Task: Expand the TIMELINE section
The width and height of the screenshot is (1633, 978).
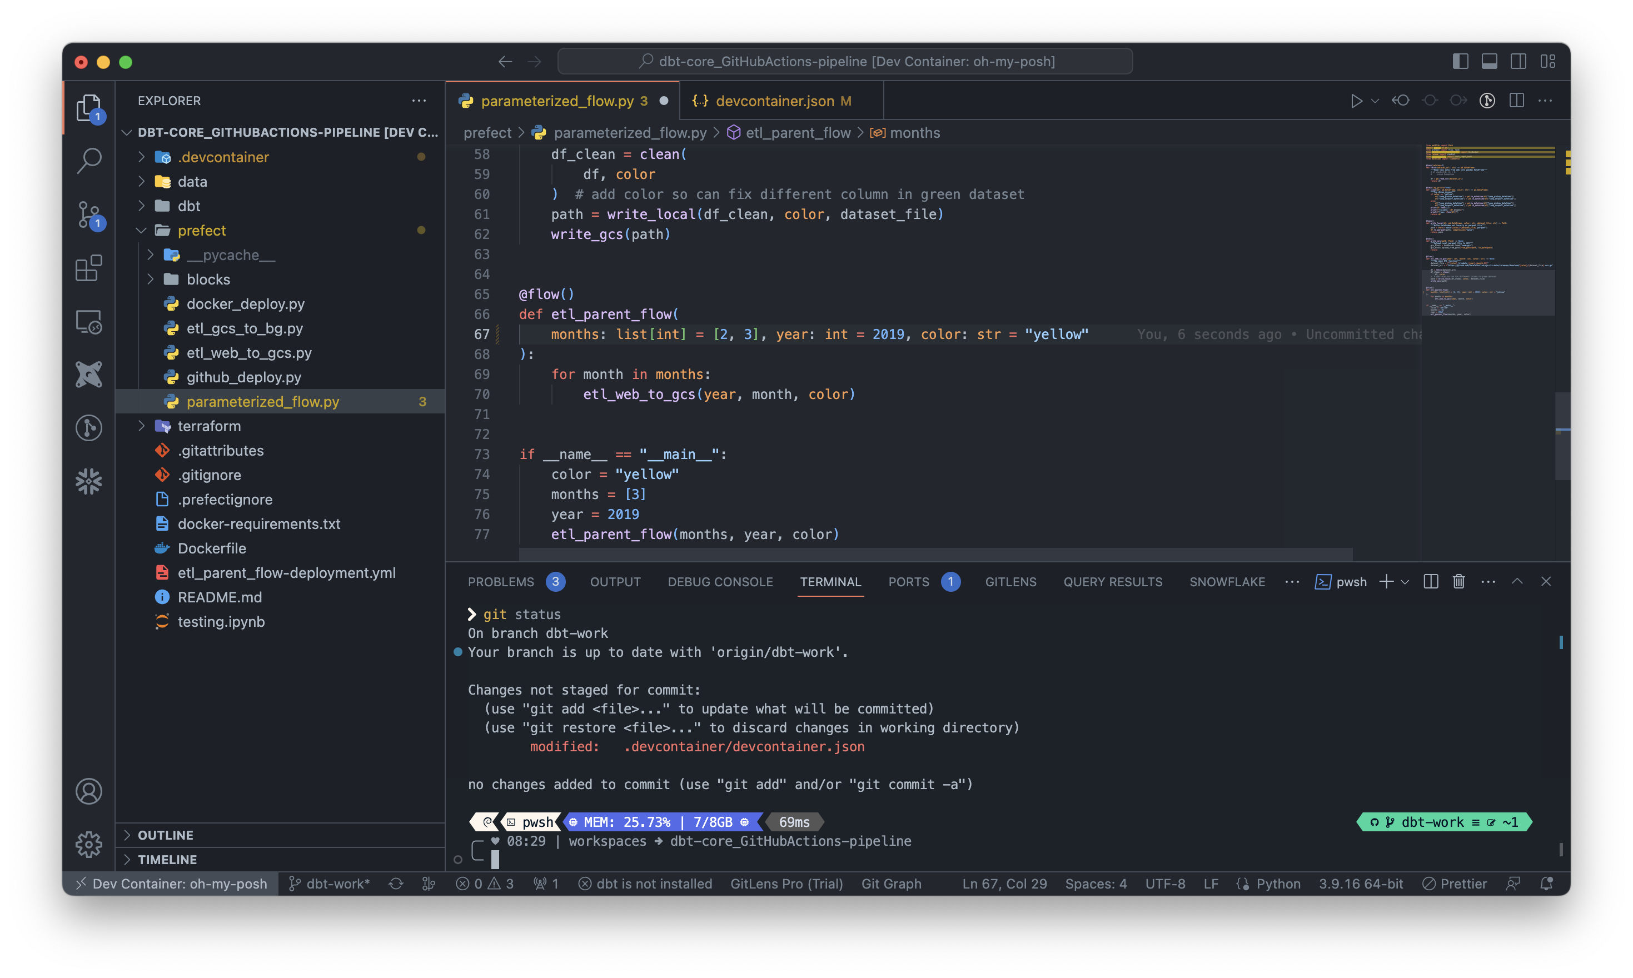Action: pos(280,860)
